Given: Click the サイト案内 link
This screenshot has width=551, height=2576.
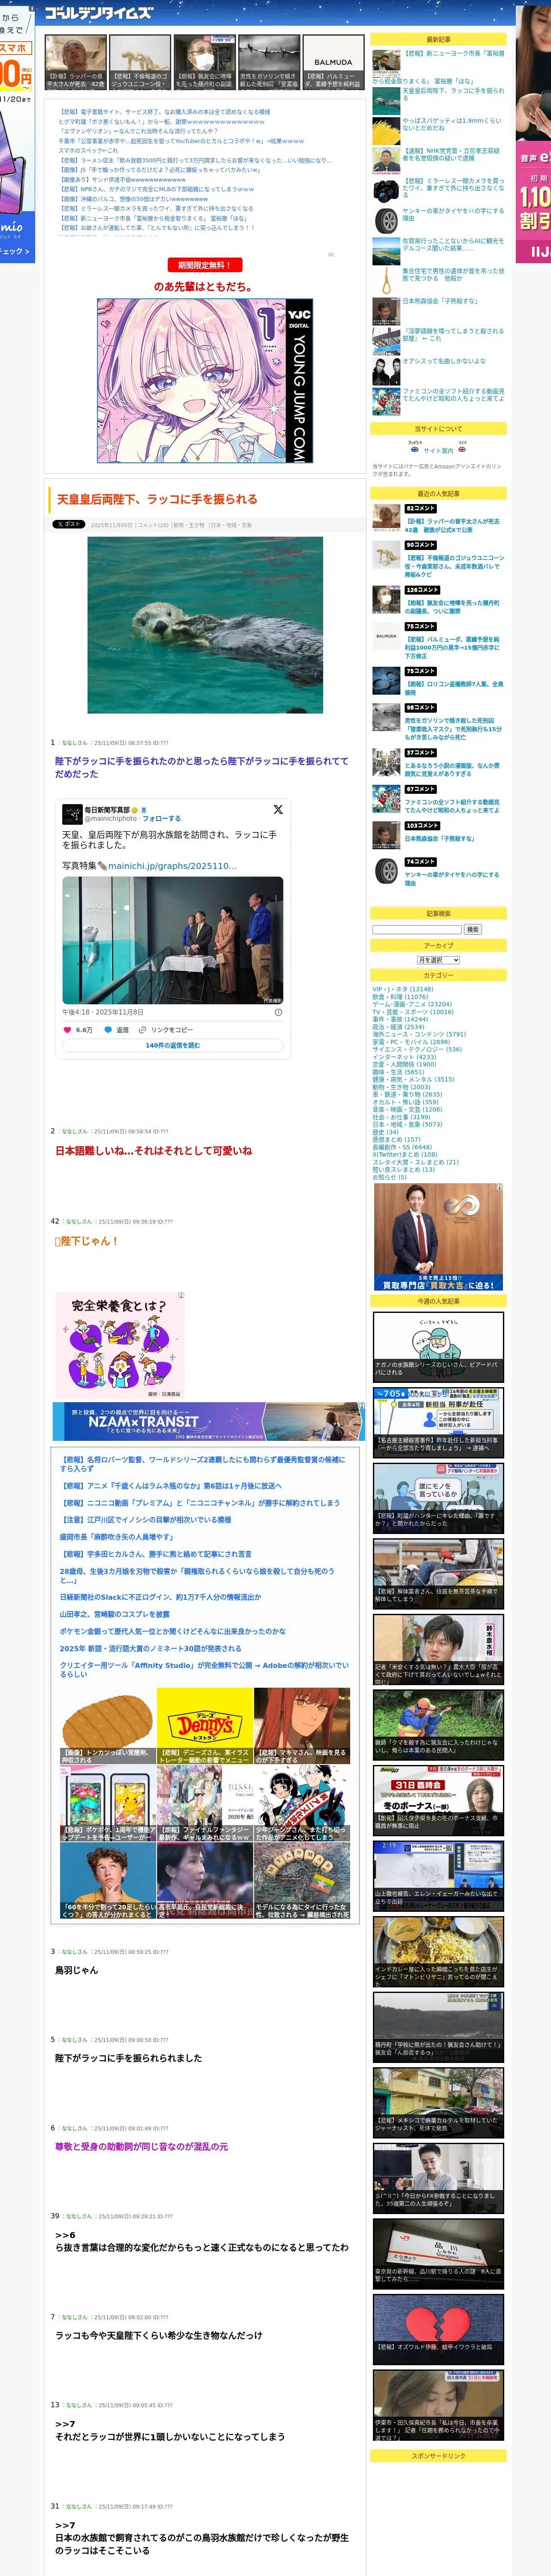Looking at the screenshot, I should tap(438, 451).
